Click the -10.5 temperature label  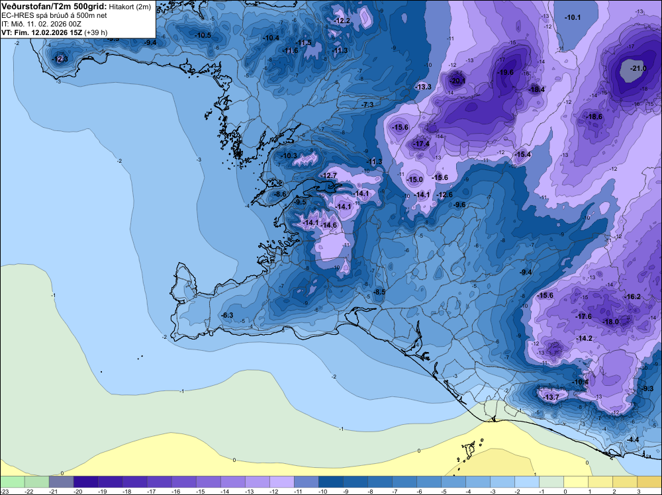coord(203,35)
